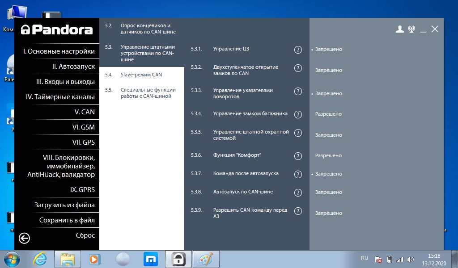Toggle Управление замком багажника value Разрешено
The width and height of the screenshot is (458, 268).
328,114
